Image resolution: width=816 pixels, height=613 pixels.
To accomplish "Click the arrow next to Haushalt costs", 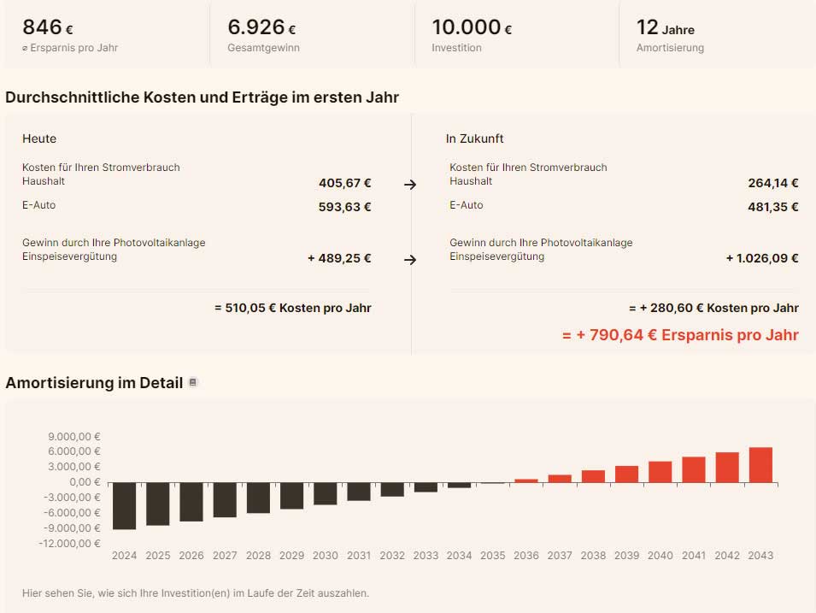I will (x=410, y=184).
